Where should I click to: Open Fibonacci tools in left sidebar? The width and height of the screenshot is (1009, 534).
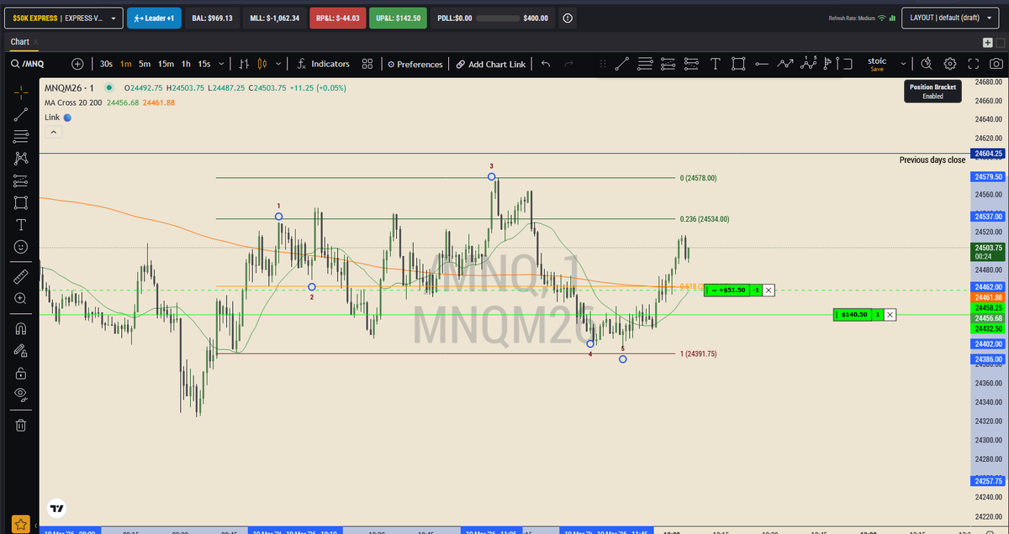[x=21, y=136]
